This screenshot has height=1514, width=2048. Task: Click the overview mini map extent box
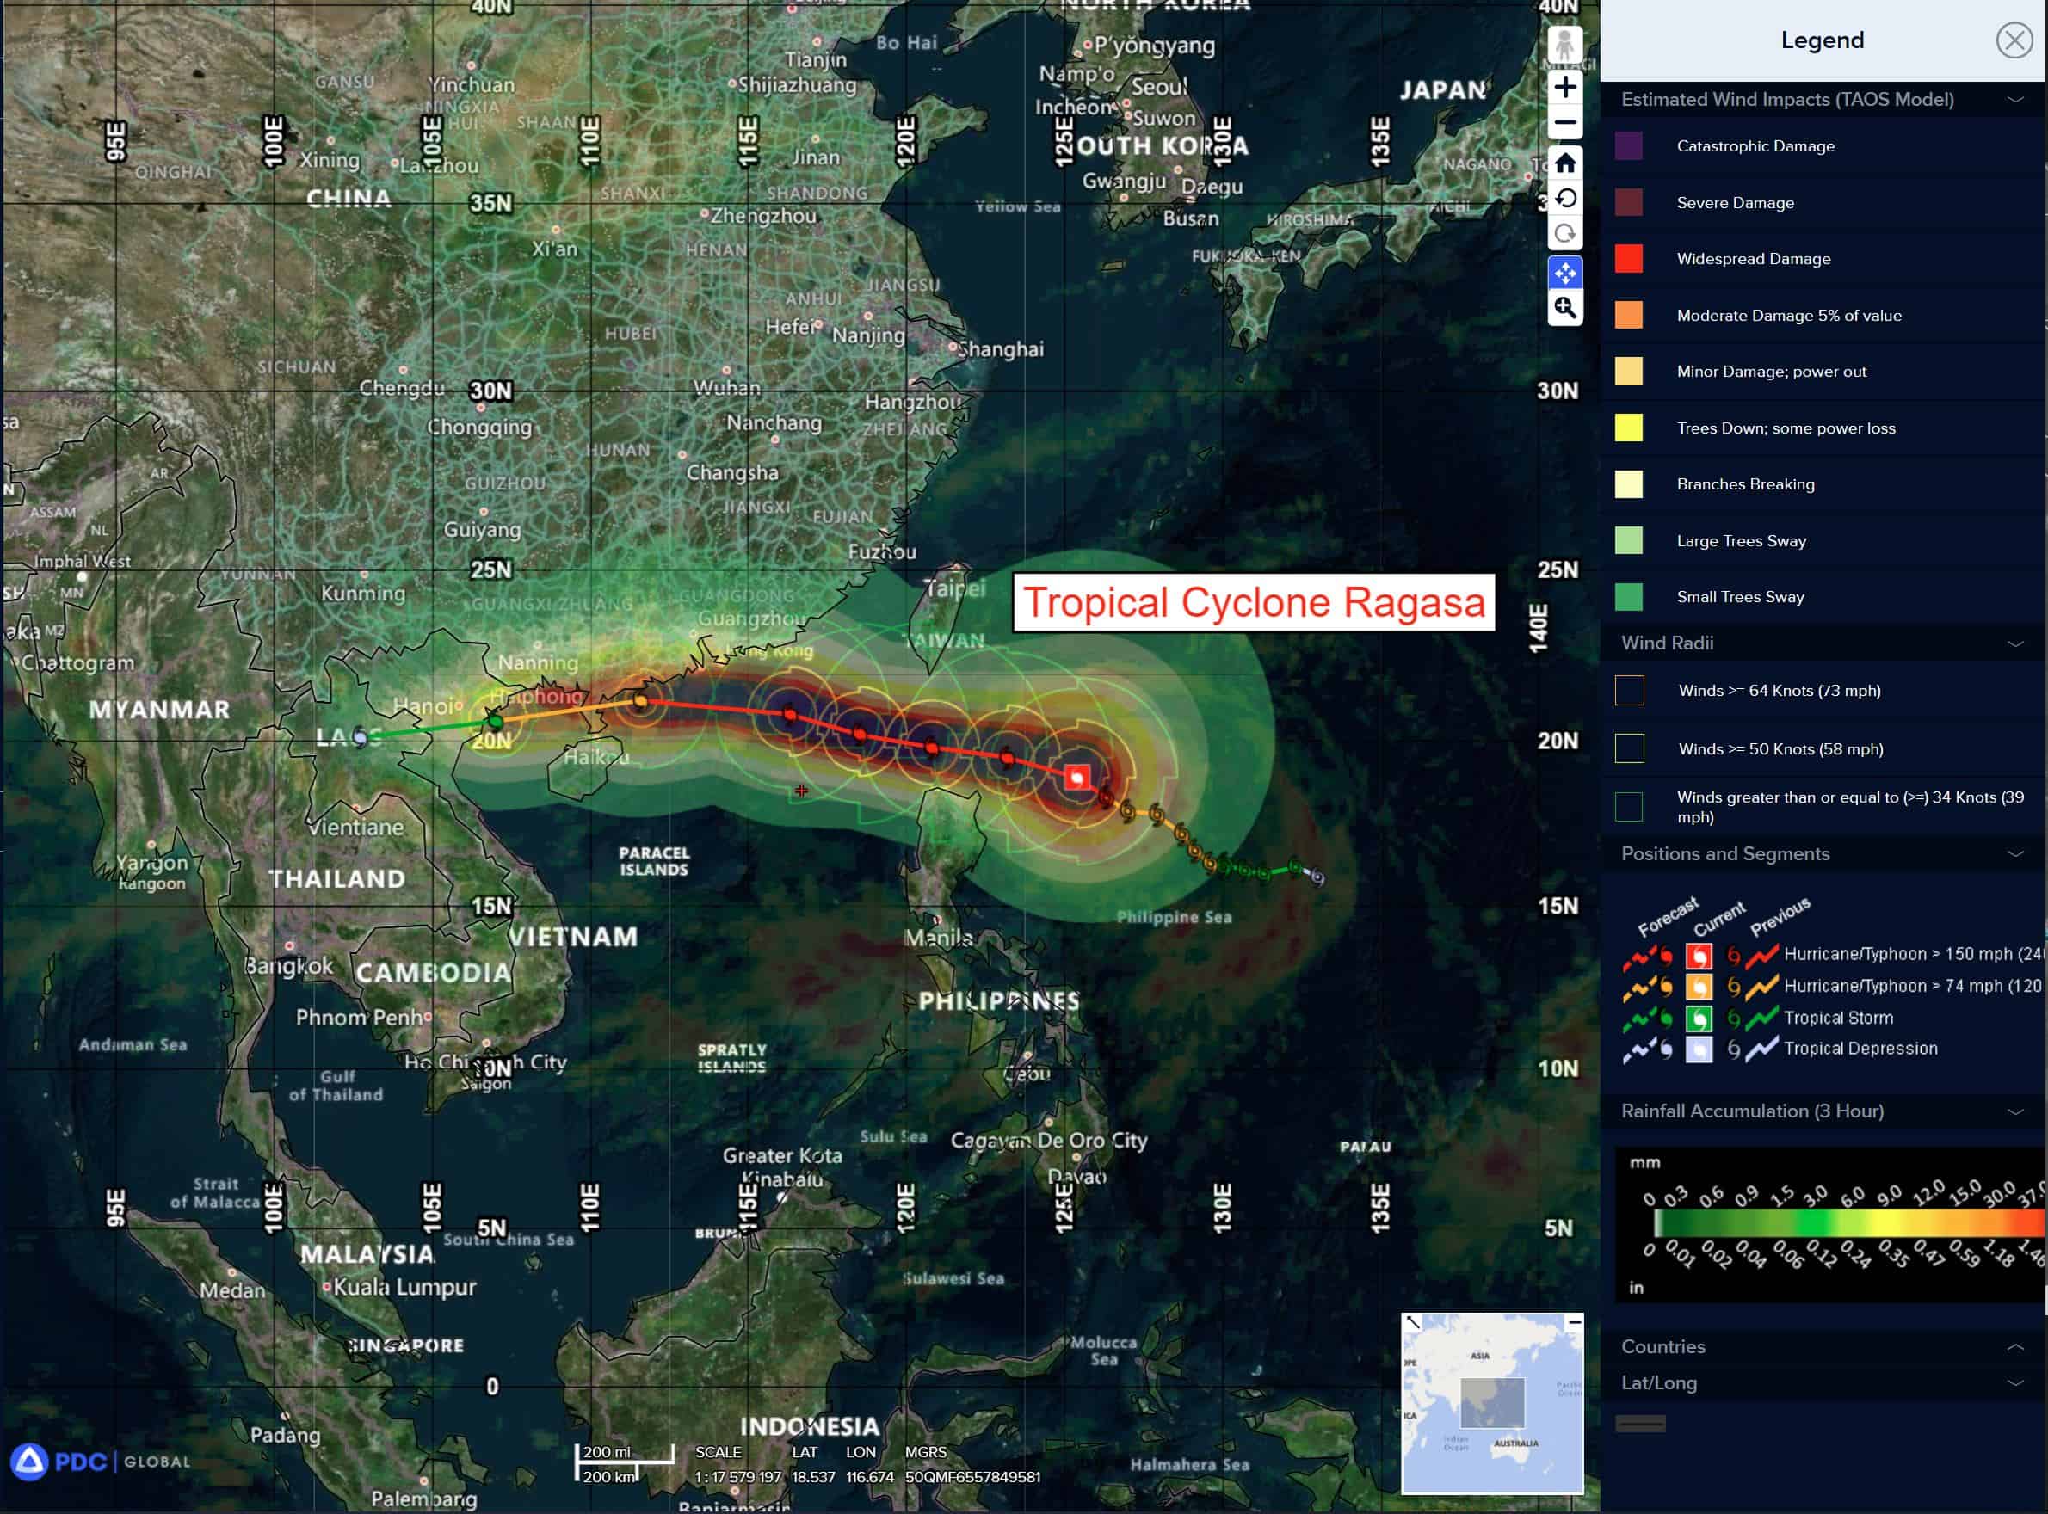[1491, 1402]
